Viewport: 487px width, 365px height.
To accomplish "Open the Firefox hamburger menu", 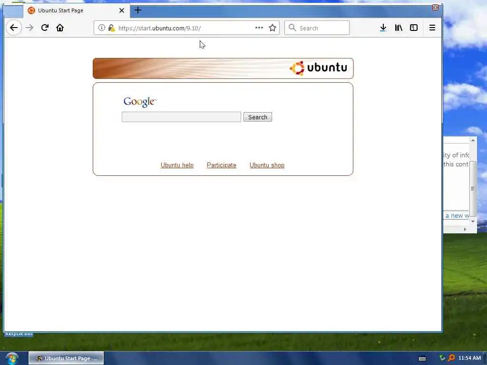I will tap(432, 28).
